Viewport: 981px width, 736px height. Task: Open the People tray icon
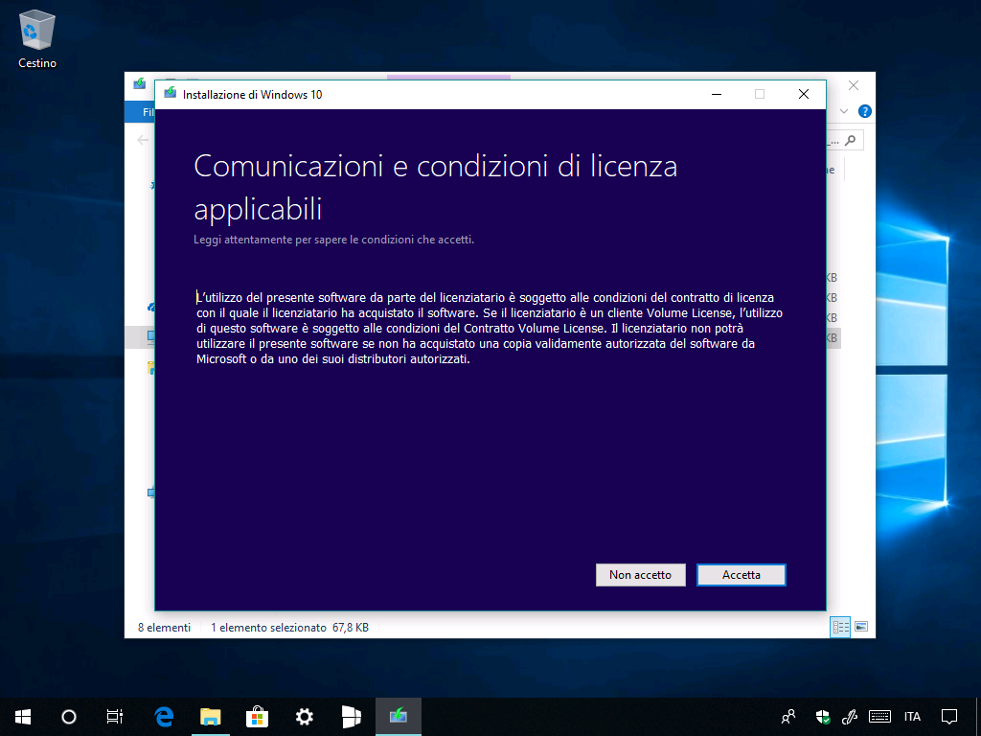click(788, 717)
